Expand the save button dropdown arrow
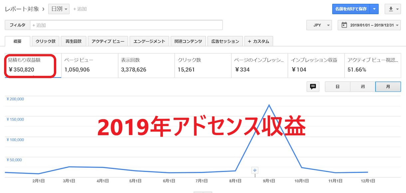The width and height of the screenshot is (406, 193). coord(374,9)
